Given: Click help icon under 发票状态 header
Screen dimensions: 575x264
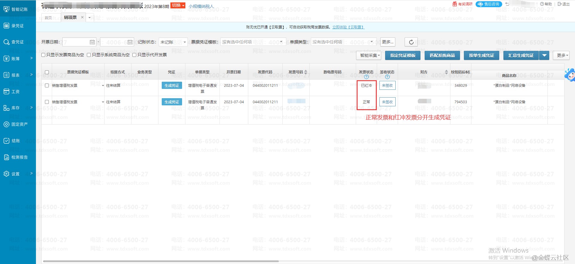Looking at the screenshot, I should coord(366,77).
